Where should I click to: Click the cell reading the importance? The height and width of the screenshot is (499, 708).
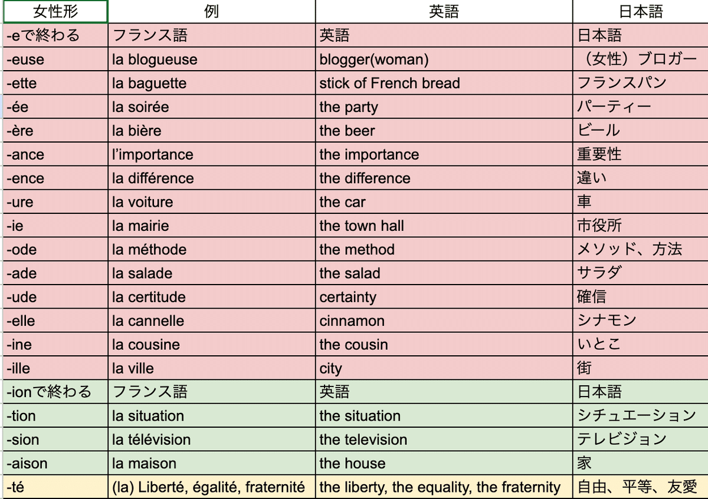[444, 154]
